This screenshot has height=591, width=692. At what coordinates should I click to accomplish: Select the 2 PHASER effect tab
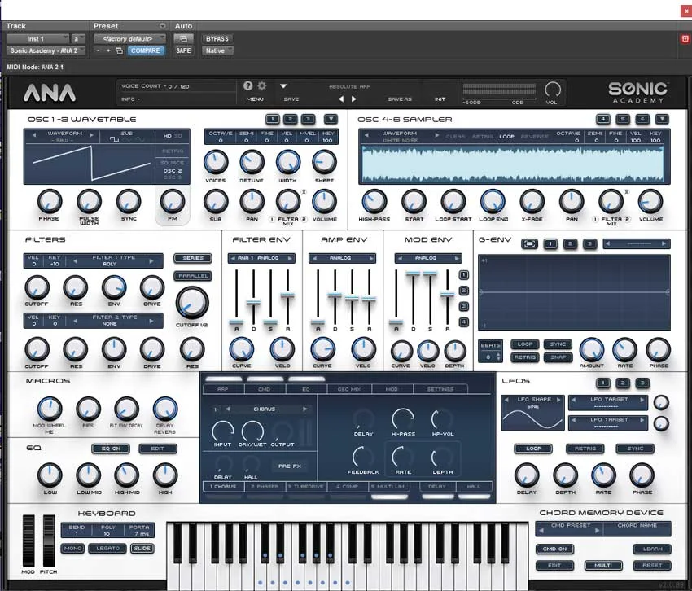[265, 486]
